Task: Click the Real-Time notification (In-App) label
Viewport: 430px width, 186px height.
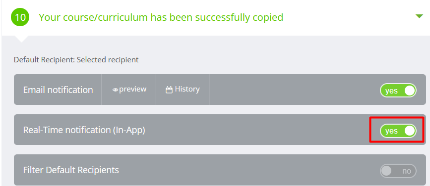Action: [x=84, y=130]
